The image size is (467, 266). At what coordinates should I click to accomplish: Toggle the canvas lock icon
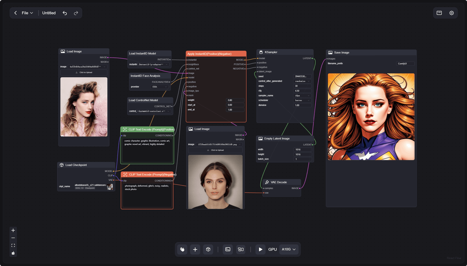click(13, 253)
